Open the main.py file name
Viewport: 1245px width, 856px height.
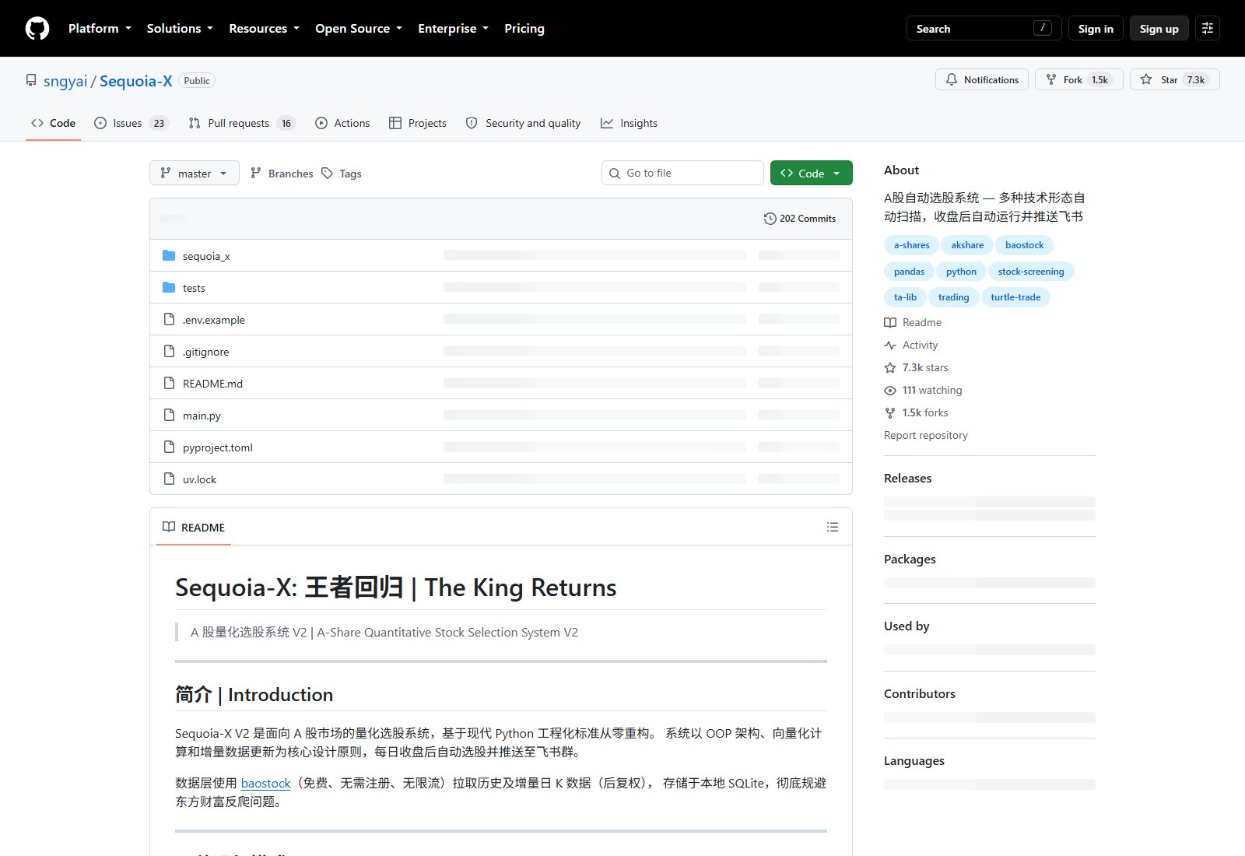(202, 416)
